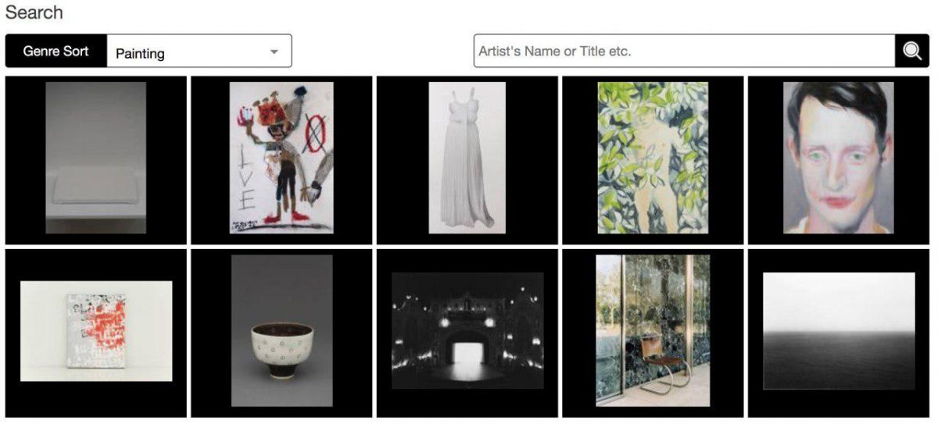The width and height of the screenshot is (938, 427).
Task: Open the glowing theater screen photograph
Action: tap(467, 331)
